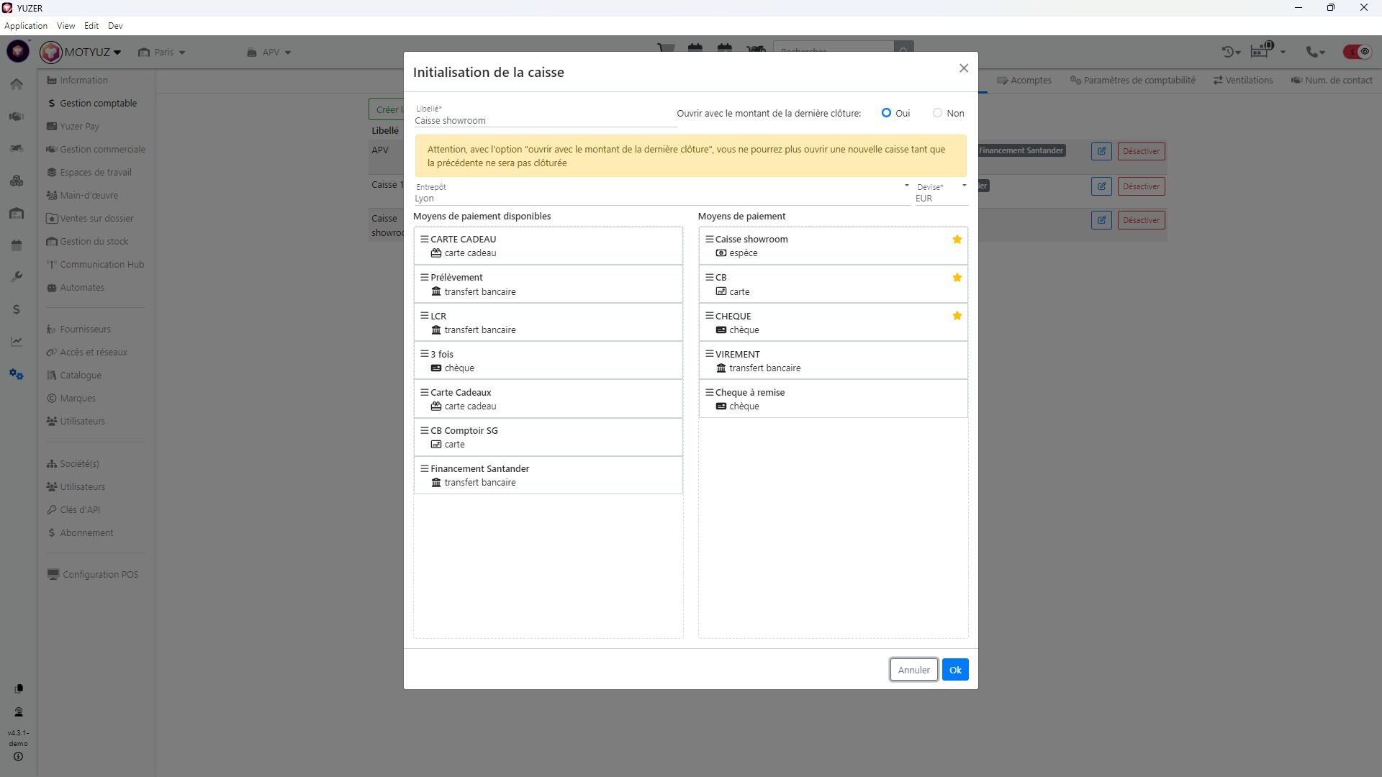Screen dimensions: 1382x777
Task: Click the star icon on CB payment
Action: pos(957,278)
